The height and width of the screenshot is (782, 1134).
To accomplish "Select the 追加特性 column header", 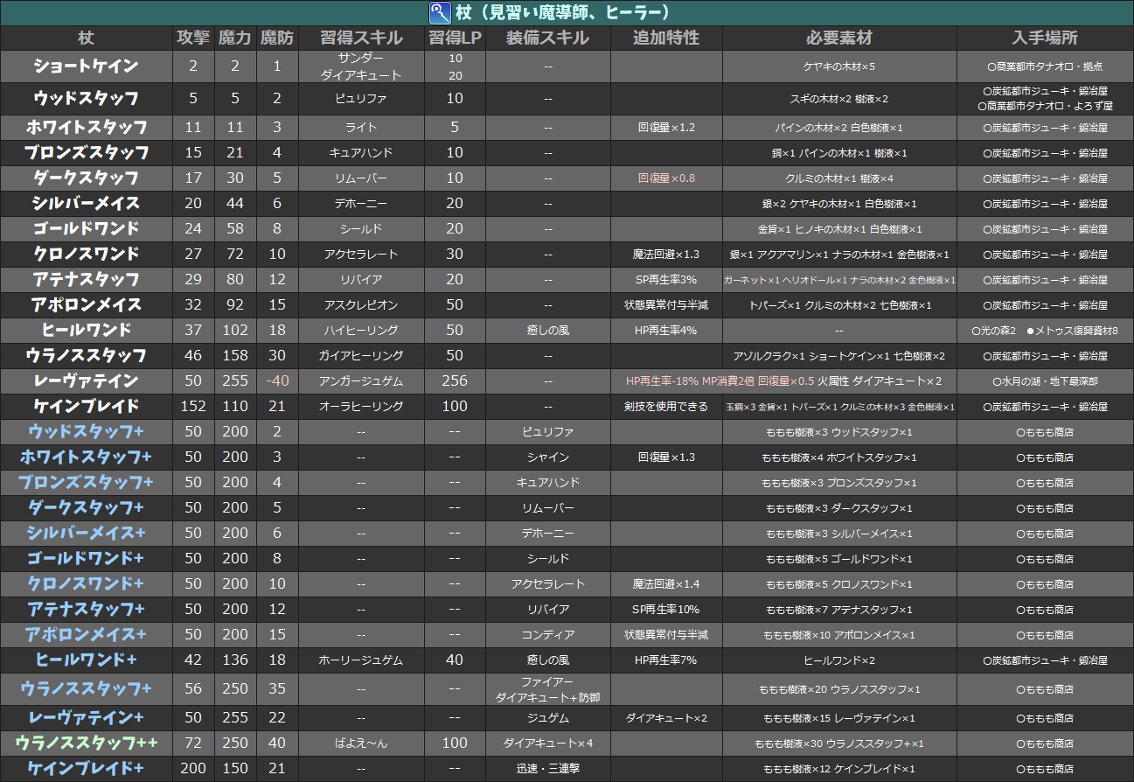I will point(666,38).
